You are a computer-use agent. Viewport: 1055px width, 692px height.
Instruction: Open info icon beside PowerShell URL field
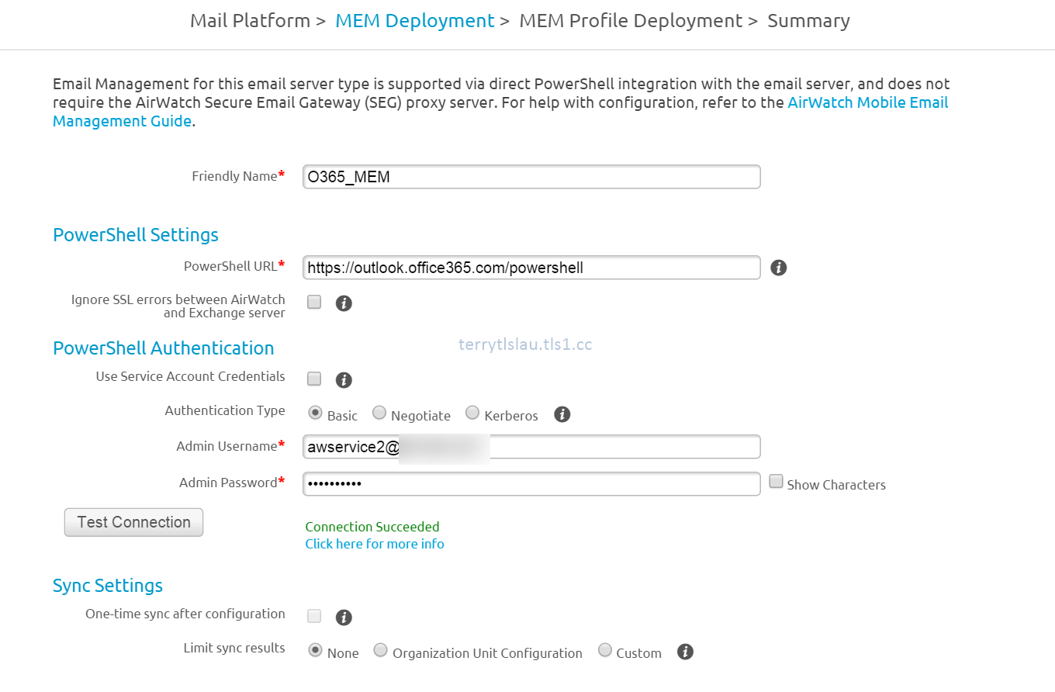click(x=779, y=268)
